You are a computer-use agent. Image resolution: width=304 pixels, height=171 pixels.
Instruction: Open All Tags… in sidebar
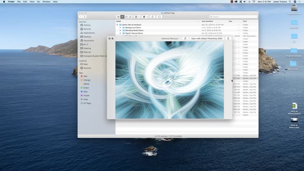click(x=86, y=103)
